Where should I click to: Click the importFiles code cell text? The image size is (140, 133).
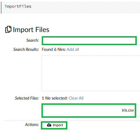pos(18,6)
